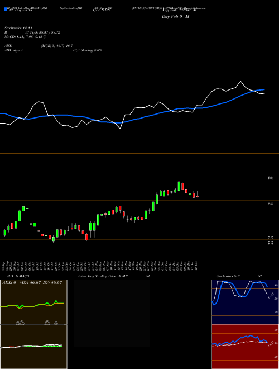This screenshot has width=279, height=369.
Task: Click the tallest green candle at the price peak
Action: tap(179, 186)
